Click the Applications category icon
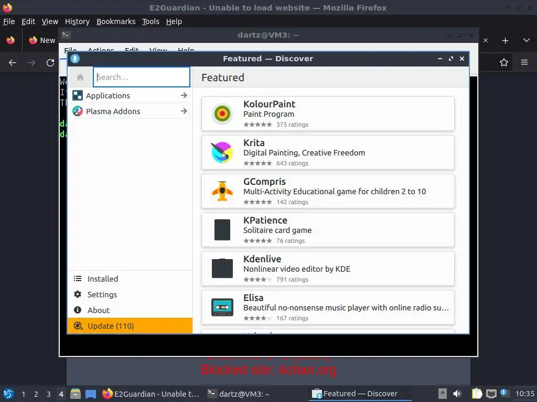 pyautogui.click(x=78, y=95)
